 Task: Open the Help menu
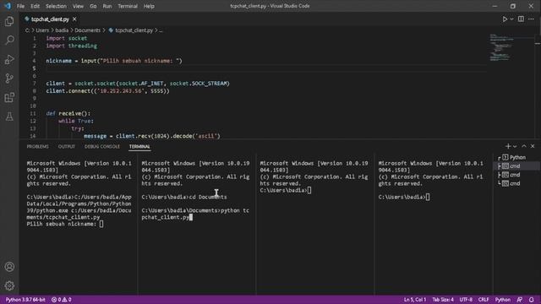point(149,6)
